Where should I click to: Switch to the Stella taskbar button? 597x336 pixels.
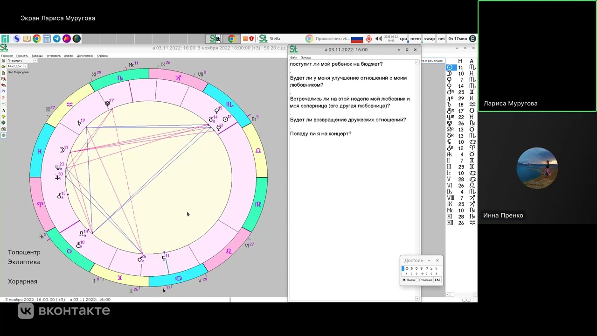pyautogui.click(x=270, y=39)
